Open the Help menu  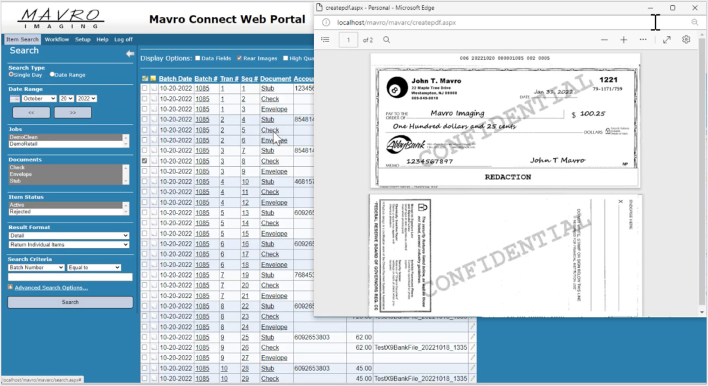coord(102,39)
